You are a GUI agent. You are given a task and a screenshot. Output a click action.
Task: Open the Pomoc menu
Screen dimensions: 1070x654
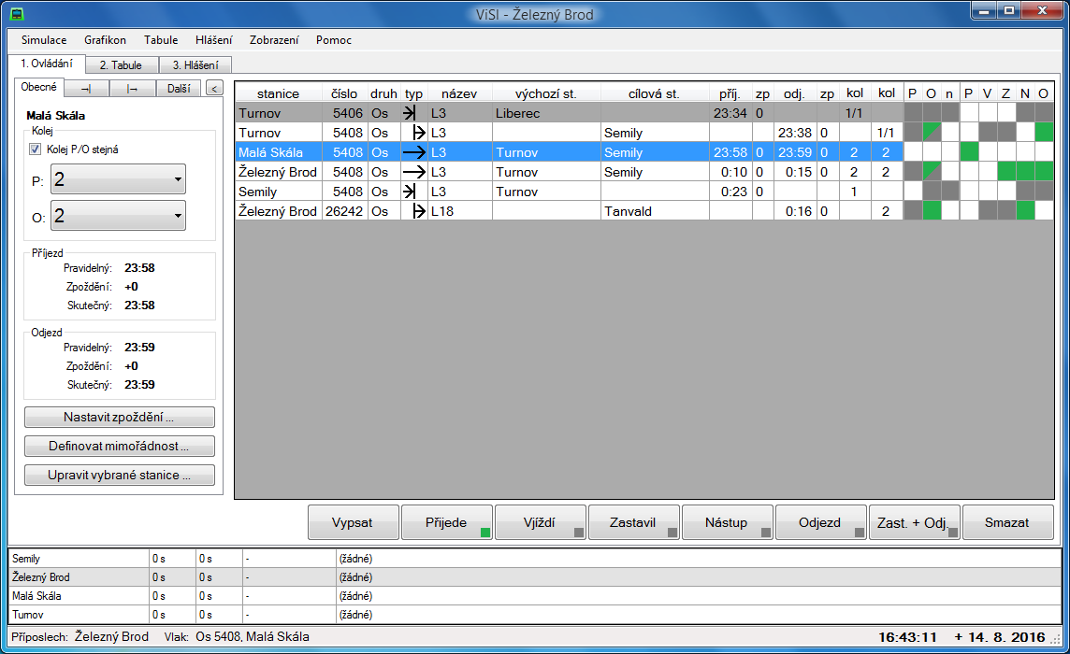334,39
